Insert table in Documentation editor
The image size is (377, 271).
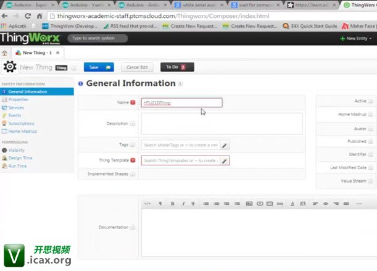point(270,204)
